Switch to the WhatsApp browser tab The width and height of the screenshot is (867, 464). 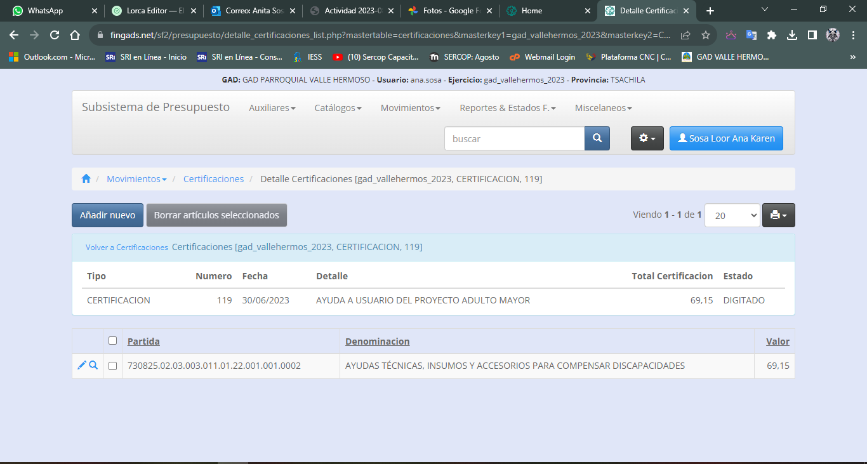tap(44, 11)
